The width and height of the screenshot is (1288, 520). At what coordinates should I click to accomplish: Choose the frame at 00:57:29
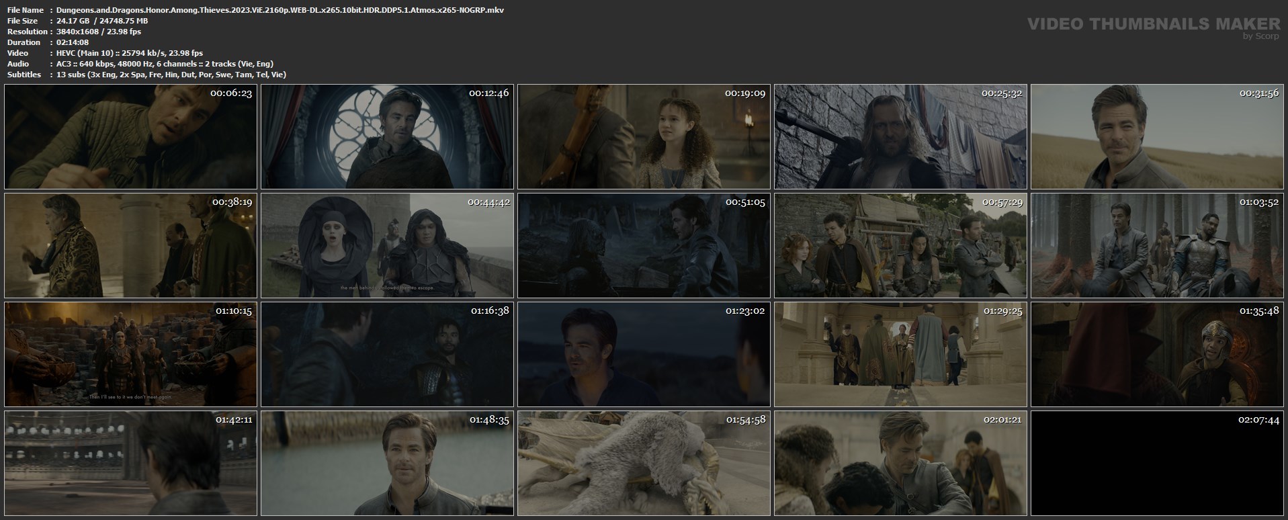pyautogui.click(x=900, y=245)
